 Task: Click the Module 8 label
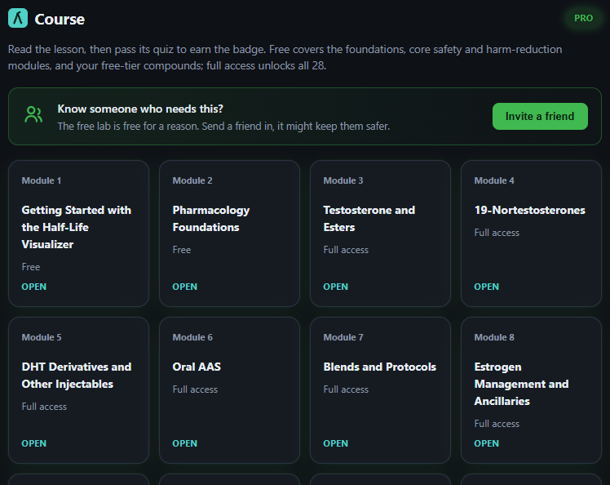pyautogui.click(x=494, y=337)
